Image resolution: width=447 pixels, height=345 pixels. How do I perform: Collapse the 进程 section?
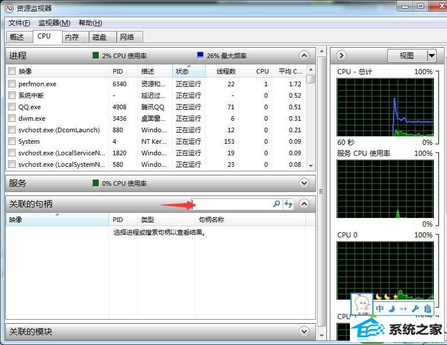(304, 55)
